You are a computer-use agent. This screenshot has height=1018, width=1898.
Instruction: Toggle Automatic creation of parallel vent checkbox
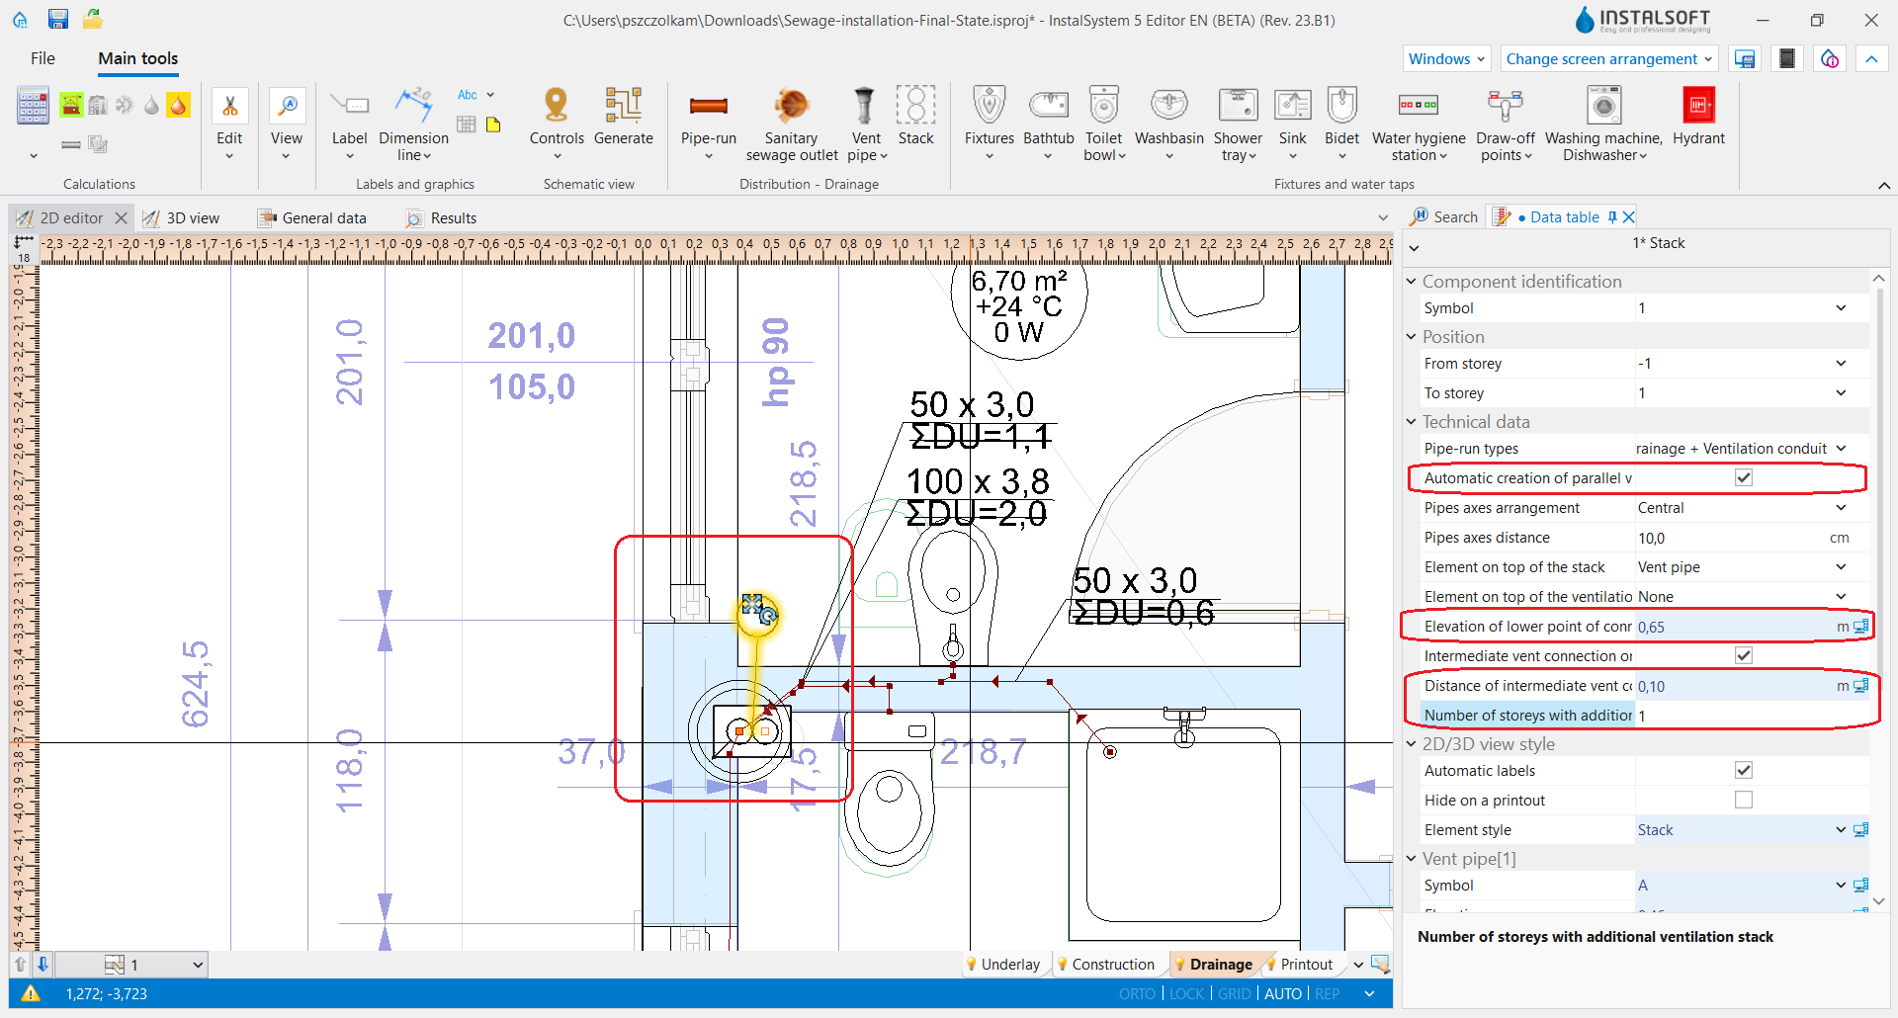pos(1744,478)
